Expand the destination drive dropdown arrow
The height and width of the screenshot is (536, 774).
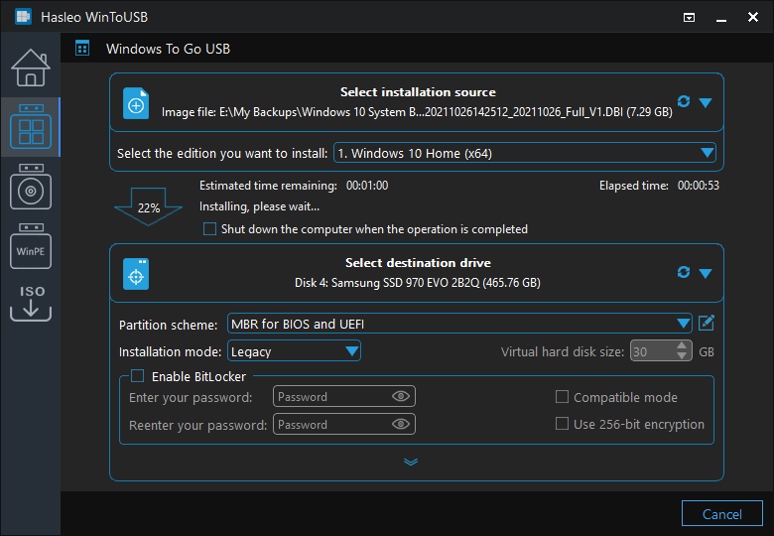coord(706,273)
